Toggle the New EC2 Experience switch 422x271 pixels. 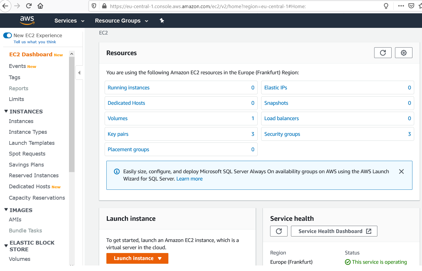pos(8,35)
